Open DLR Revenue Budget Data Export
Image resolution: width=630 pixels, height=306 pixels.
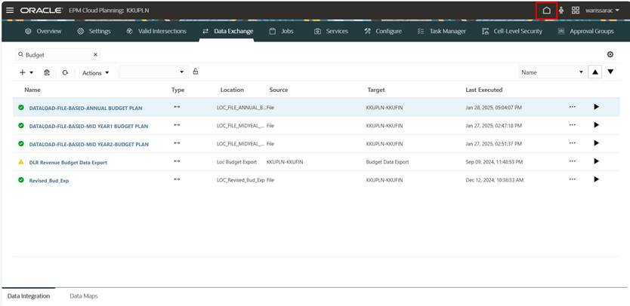point(69,162)
